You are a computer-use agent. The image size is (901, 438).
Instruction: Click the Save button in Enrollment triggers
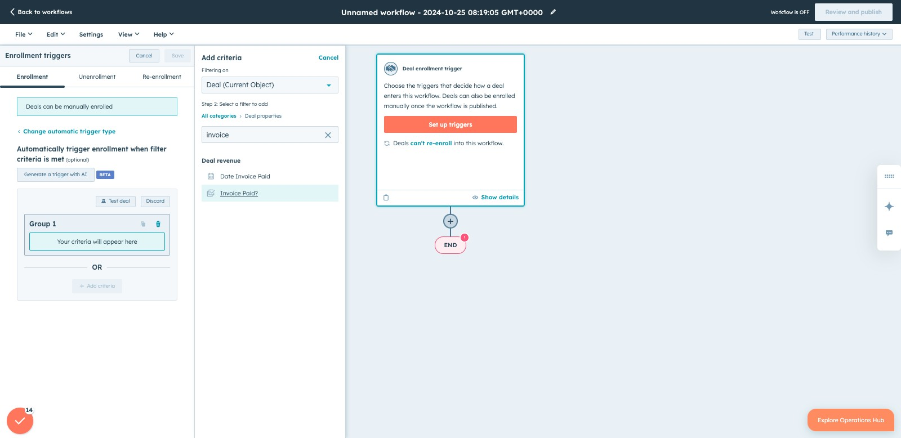click(177, 56)
